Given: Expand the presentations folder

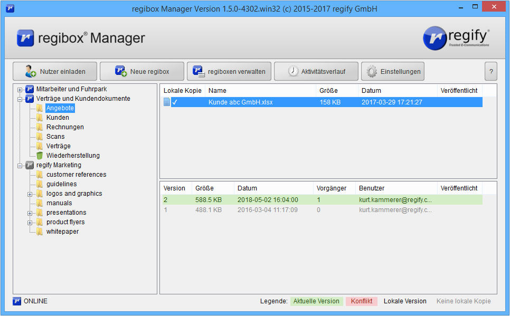Looking at the screenshot, I should [30, 213].
